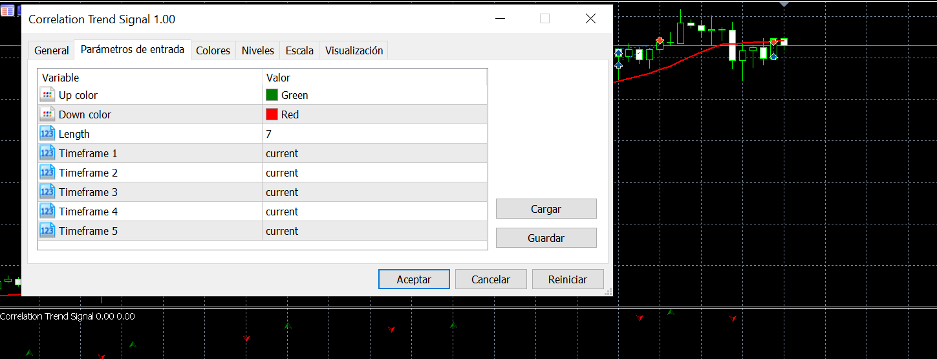Open the Colores tab
Viewport: 937px width, 359px height.
(x=213, y=50)
